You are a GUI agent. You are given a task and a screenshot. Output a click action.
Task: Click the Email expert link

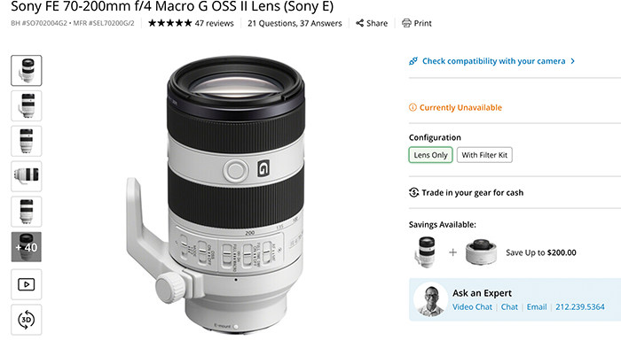(537, 307)
